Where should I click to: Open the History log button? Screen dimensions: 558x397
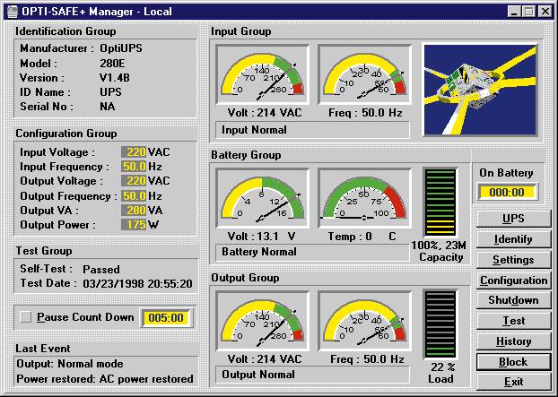tap(513, 341)
